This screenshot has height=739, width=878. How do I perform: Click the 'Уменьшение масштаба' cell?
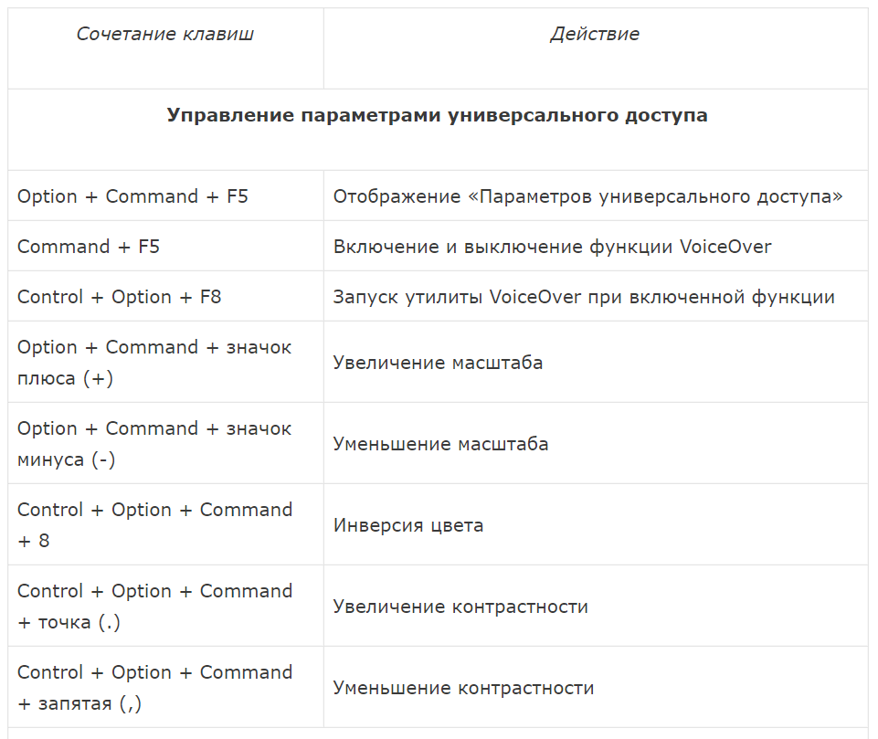[x=440, y=444]
